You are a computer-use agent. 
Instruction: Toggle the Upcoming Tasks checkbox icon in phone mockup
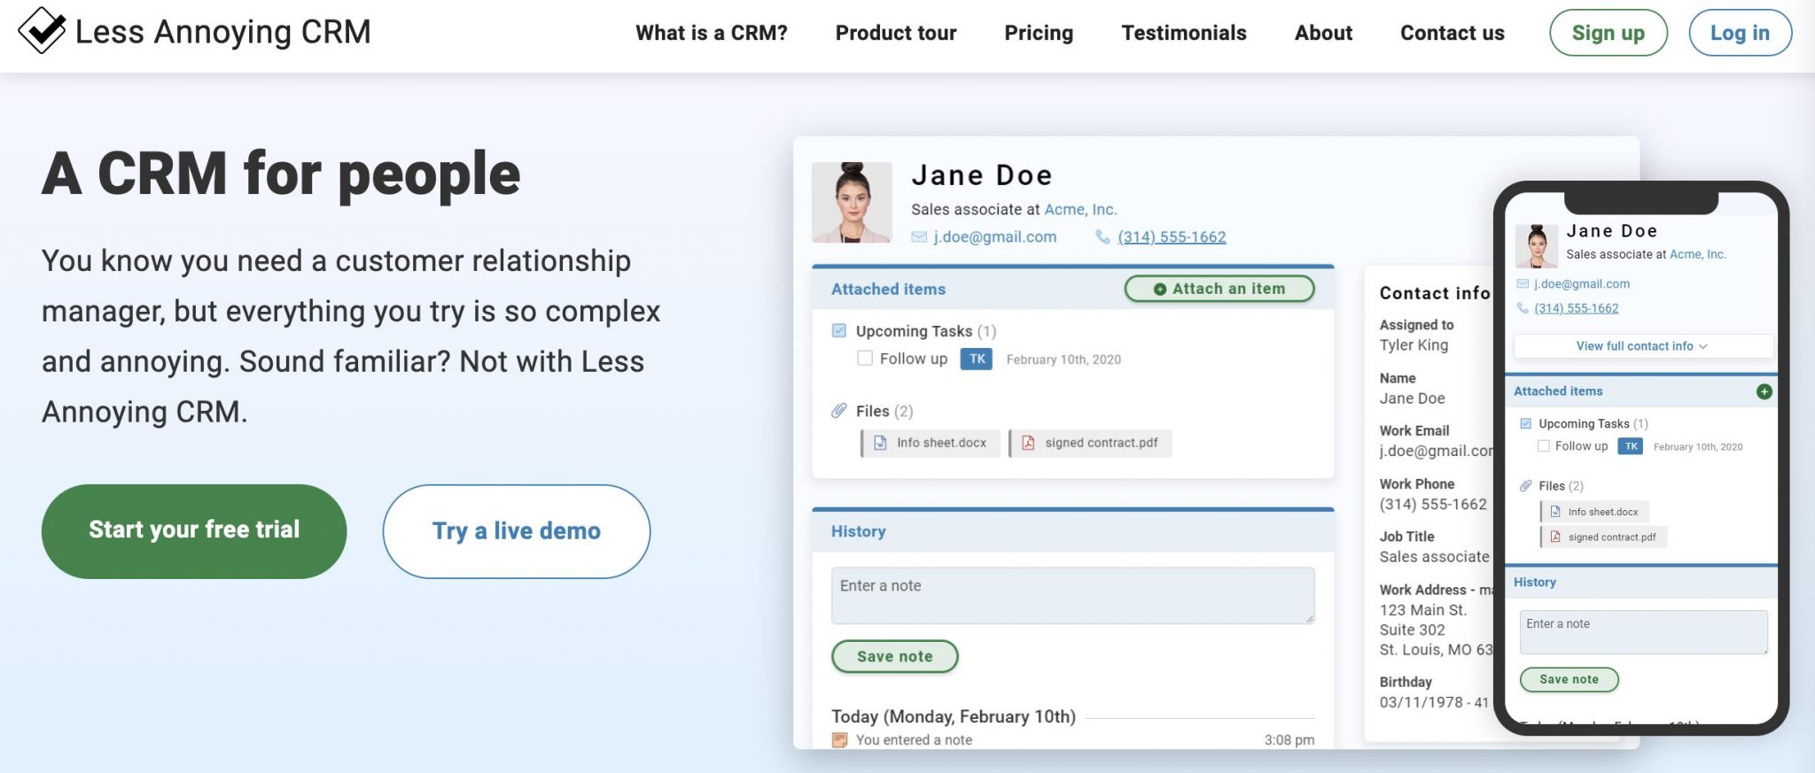point(1525,424)
